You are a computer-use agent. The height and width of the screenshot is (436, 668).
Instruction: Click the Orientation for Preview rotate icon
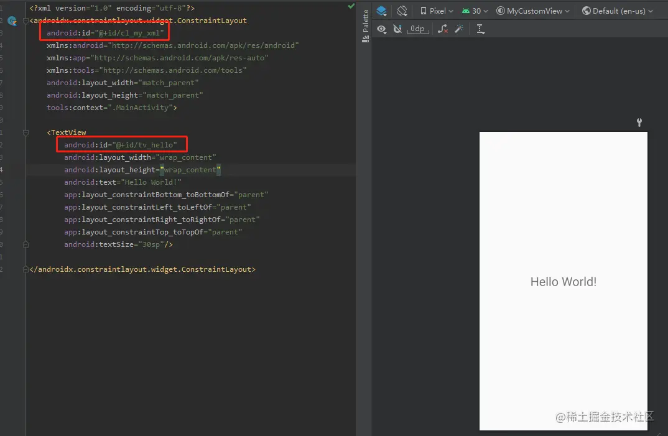pos(402,11)
